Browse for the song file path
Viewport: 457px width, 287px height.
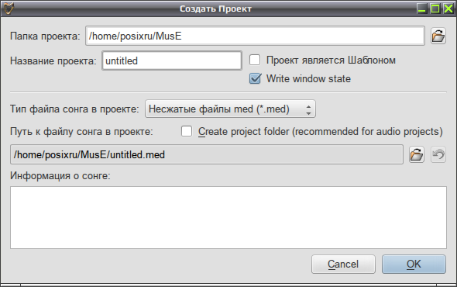[417, 154]
